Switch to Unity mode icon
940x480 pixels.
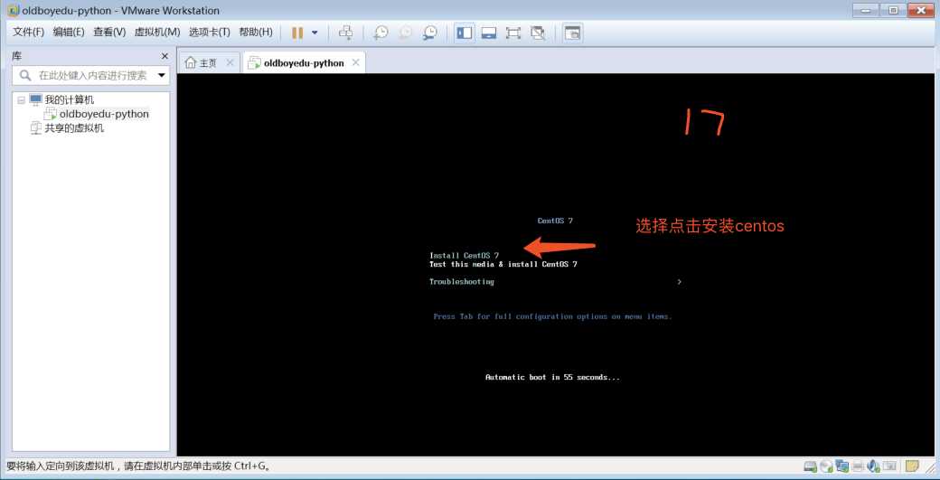tap(538, 33)
